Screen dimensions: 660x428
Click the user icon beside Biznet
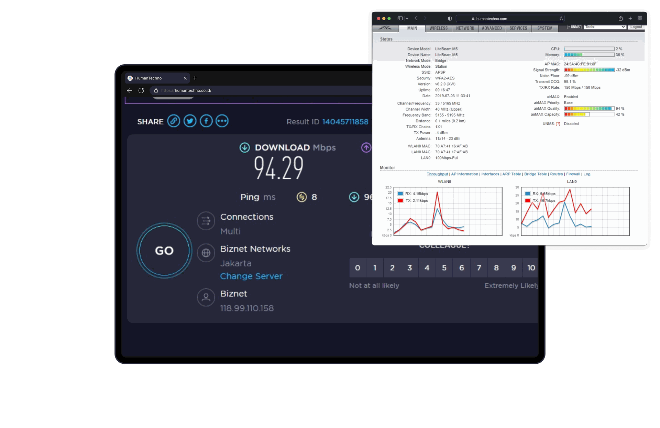206,297
